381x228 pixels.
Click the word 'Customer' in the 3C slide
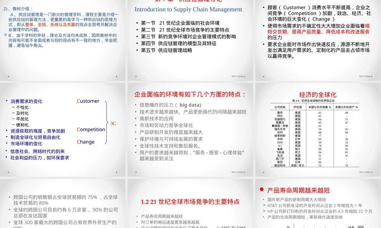88,101
